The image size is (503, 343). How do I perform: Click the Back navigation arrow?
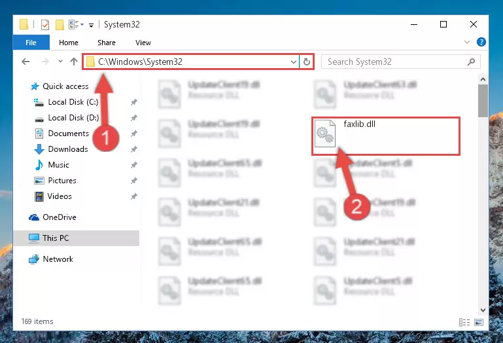(x=26, y=62)
